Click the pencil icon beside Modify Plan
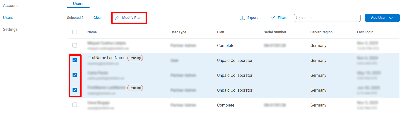The height and width of the screenshot is (113, 405). [117, 18]
